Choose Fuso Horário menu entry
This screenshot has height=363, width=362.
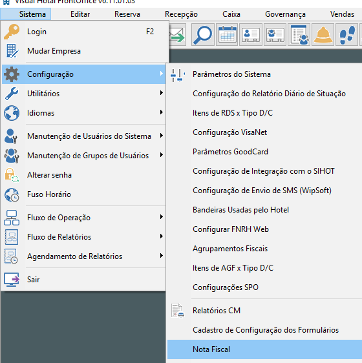coord(83,194)
